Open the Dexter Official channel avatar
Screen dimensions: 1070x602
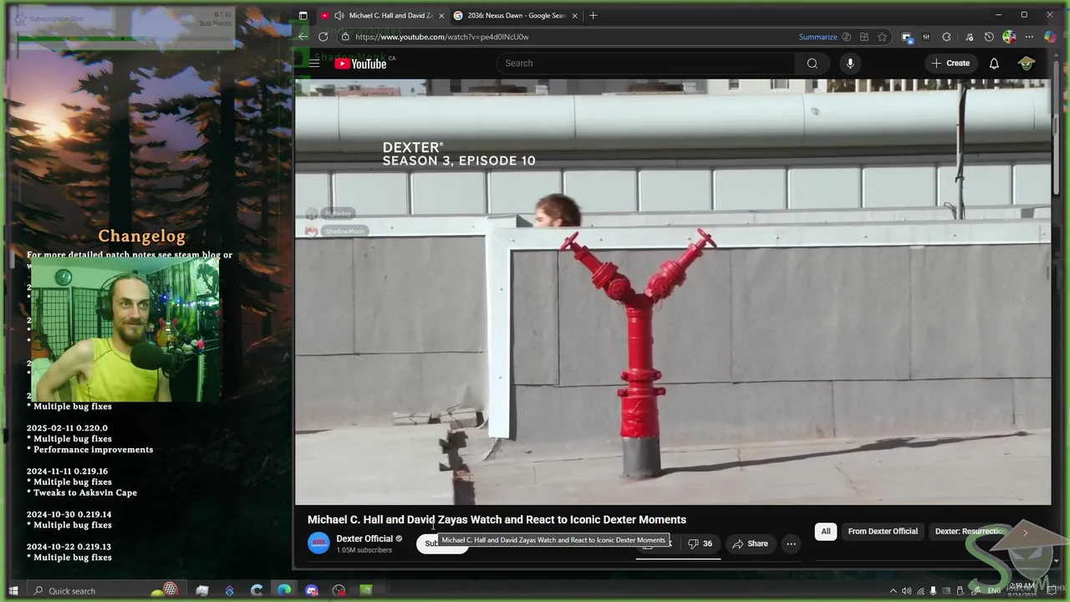click(x=318, y=543)
